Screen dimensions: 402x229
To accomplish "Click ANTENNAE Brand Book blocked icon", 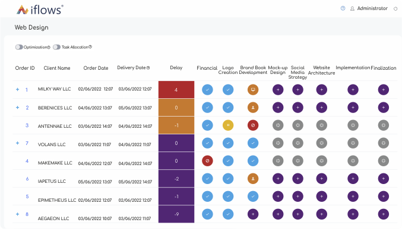I will (x=253, y=125).
